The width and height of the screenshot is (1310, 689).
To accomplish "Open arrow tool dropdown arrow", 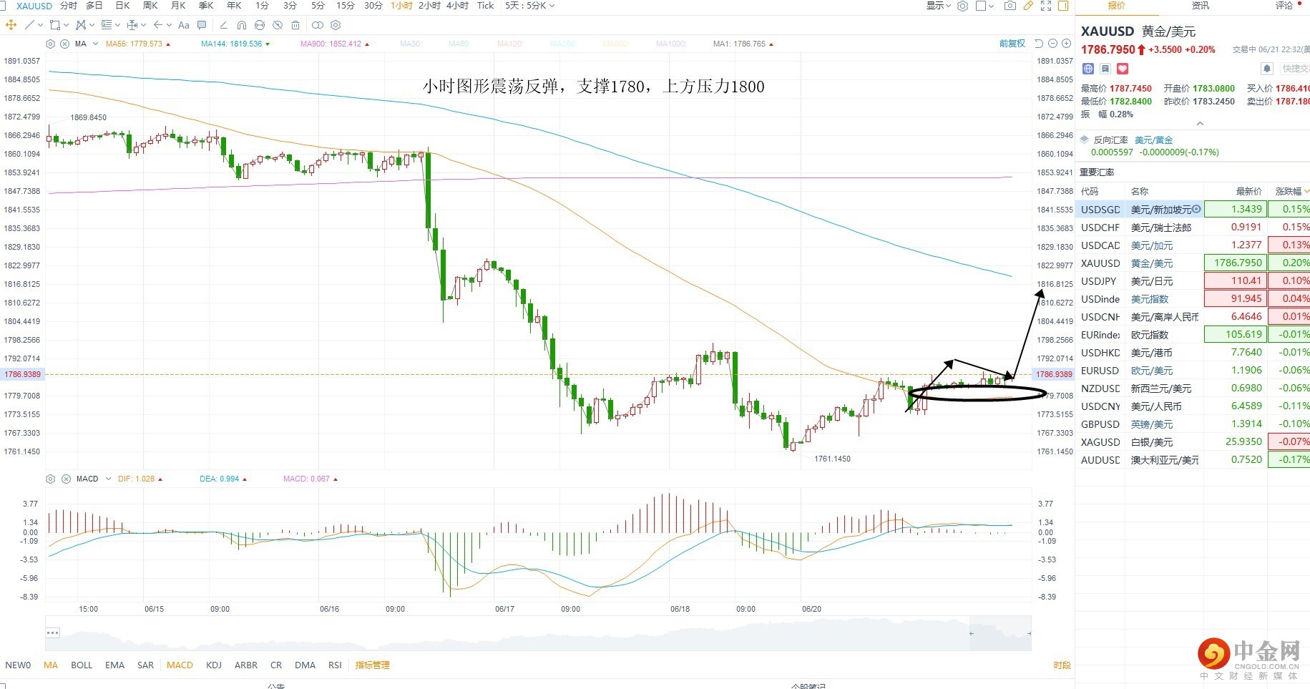I will click(x=169, y=26).
